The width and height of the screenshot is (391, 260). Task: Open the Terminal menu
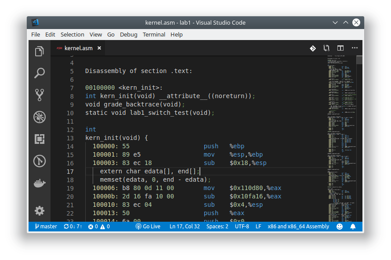154,34
